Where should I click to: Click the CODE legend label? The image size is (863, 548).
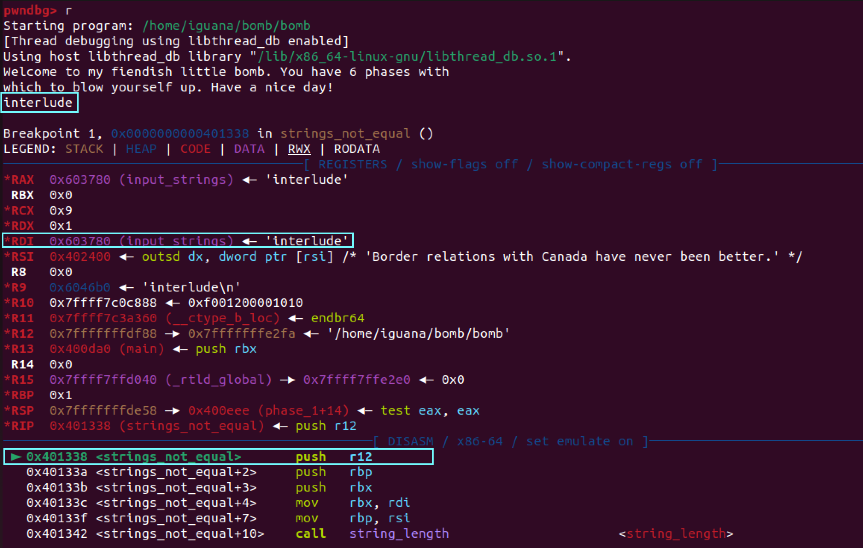coord(195,149)
